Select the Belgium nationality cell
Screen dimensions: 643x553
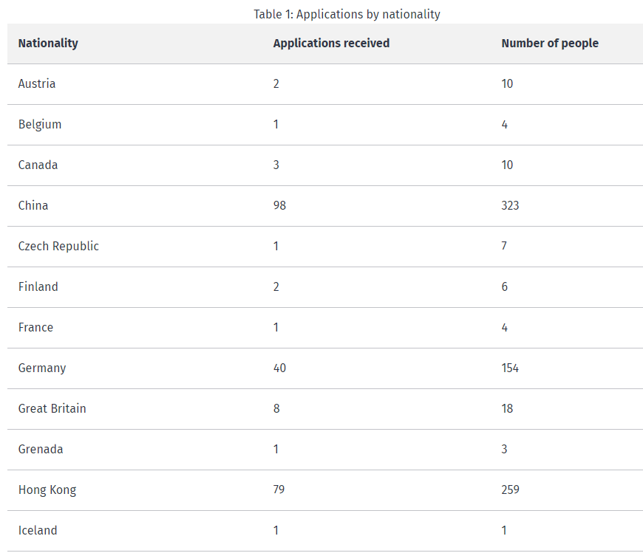40,125
